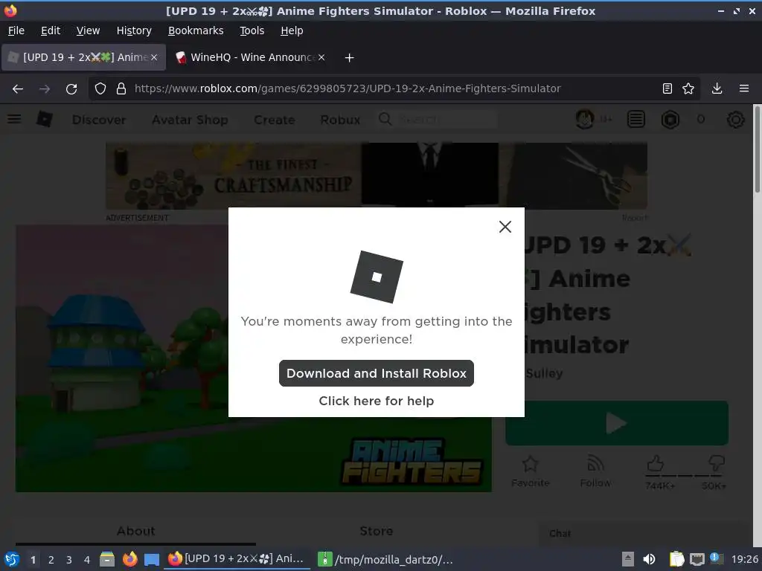Open the tracking protection shield icon
762x571 pixels.
[100, 89]
